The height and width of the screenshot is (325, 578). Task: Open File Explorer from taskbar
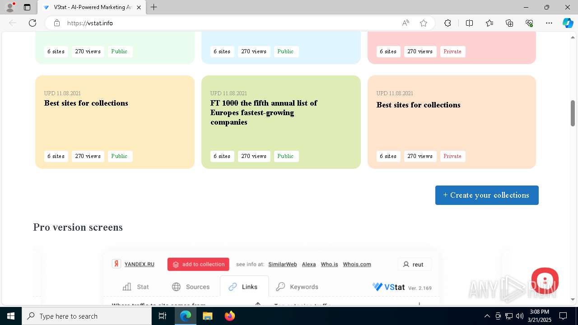click(207, 316)
